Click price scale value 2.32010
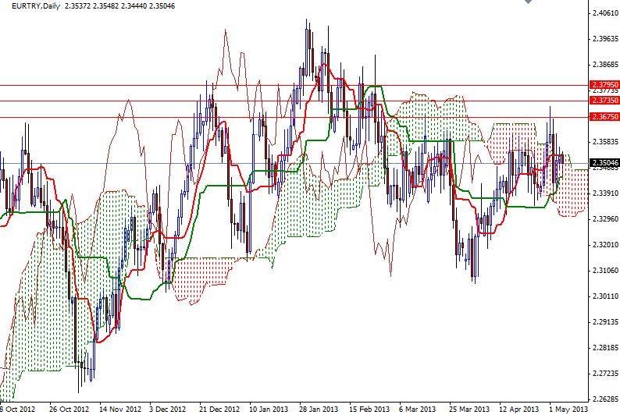620x415 pixels. [x=605, y=245]
